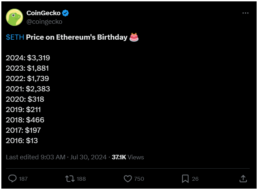Bookmark this tweet with the bookmark icon
258x190 pixels.
185,179
